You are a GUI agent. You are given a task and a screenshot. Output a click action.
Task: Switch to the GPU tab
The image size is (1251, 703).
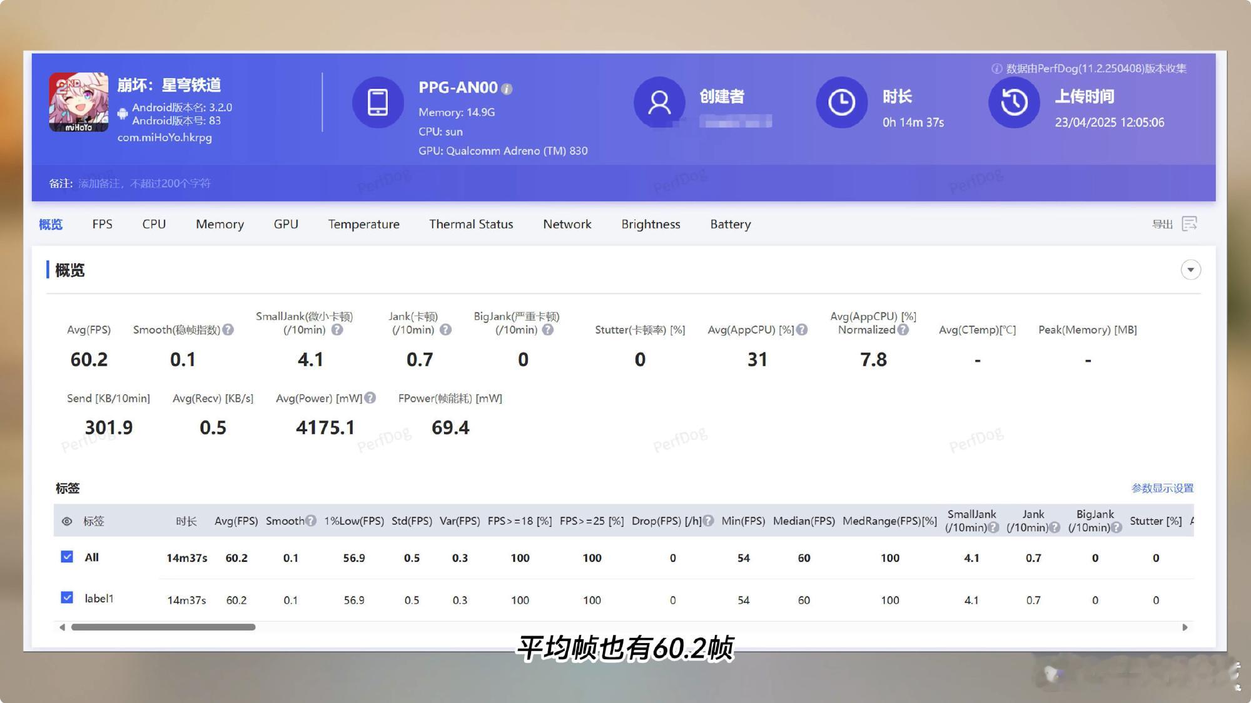click(x=286, y=224)
